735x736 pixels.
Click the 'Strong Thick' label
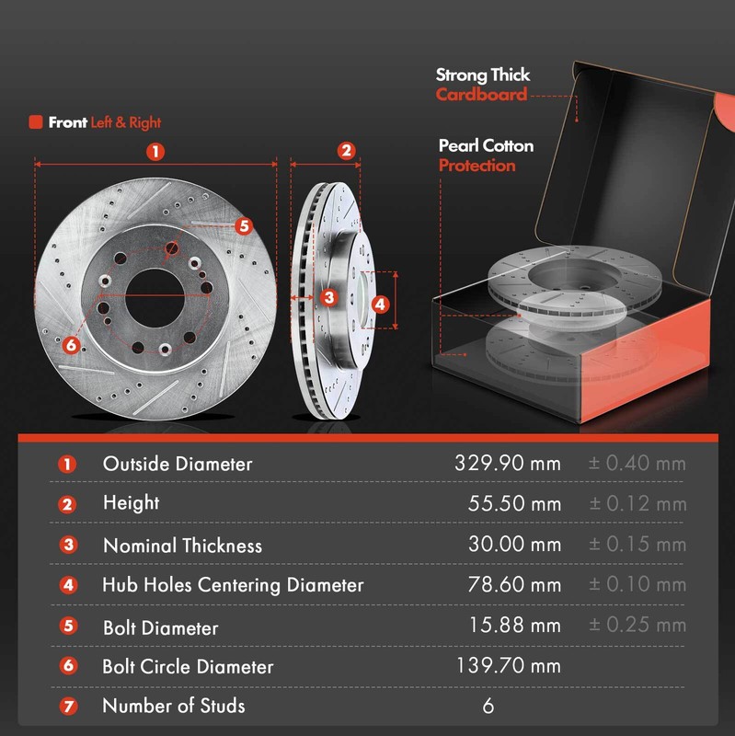point(483,75)
